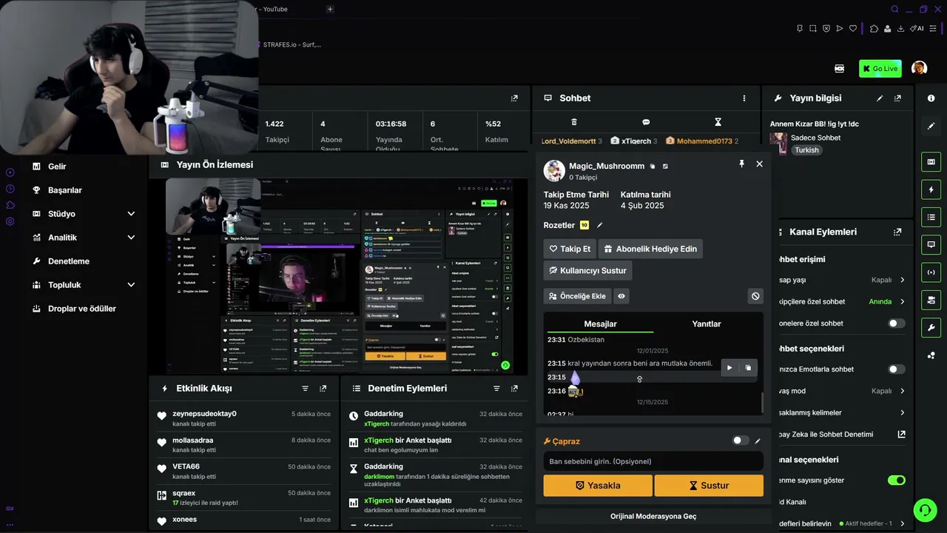Copy the 23:15 message with the copy icon
Screen dimensions: 947x533
coord(748,368)
